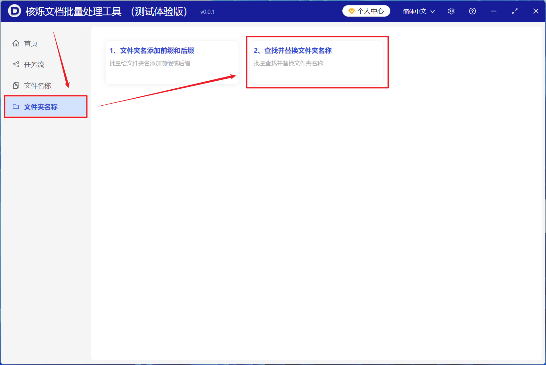The image size is (546, 365).
Task: Go to 首页 in the sidebar
Action: point(45,43)
